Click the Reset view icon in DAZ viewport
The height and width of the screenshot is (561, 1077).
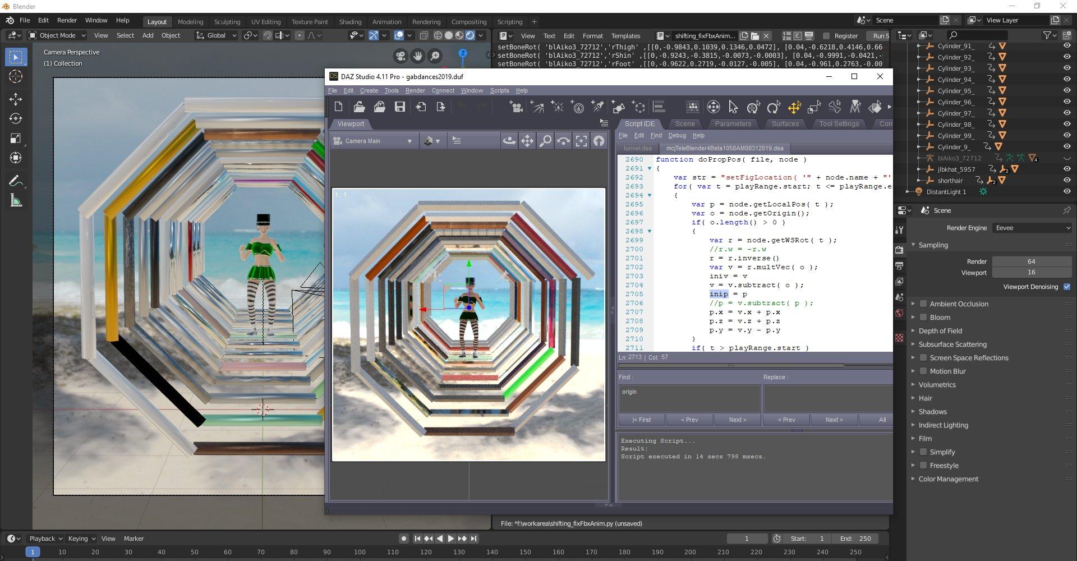point(599,141)
